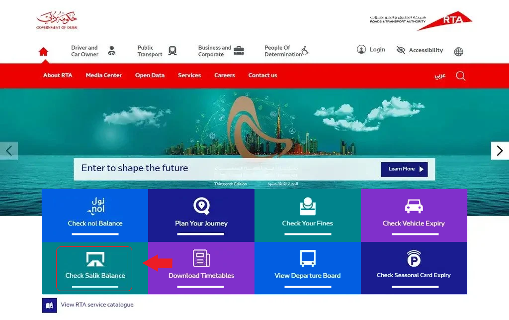Go to next banner slide

(500, 150)
